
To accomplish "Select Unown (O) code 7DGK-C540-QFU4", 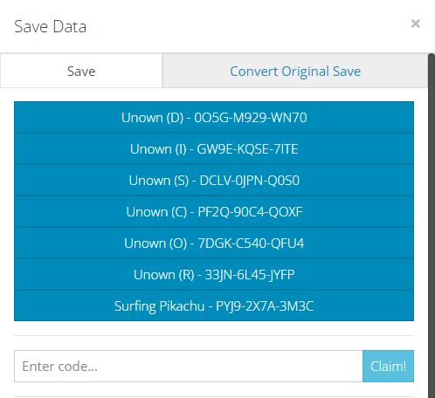I will 214,243.
